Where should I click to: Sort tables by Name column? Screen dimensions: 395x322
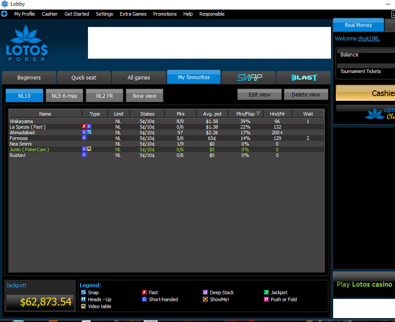click(45, 114)
